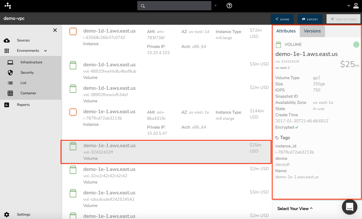Click the $25 per month price in panel
The image size is (362, 219).
pyautogui.click(x=349, y=64)
